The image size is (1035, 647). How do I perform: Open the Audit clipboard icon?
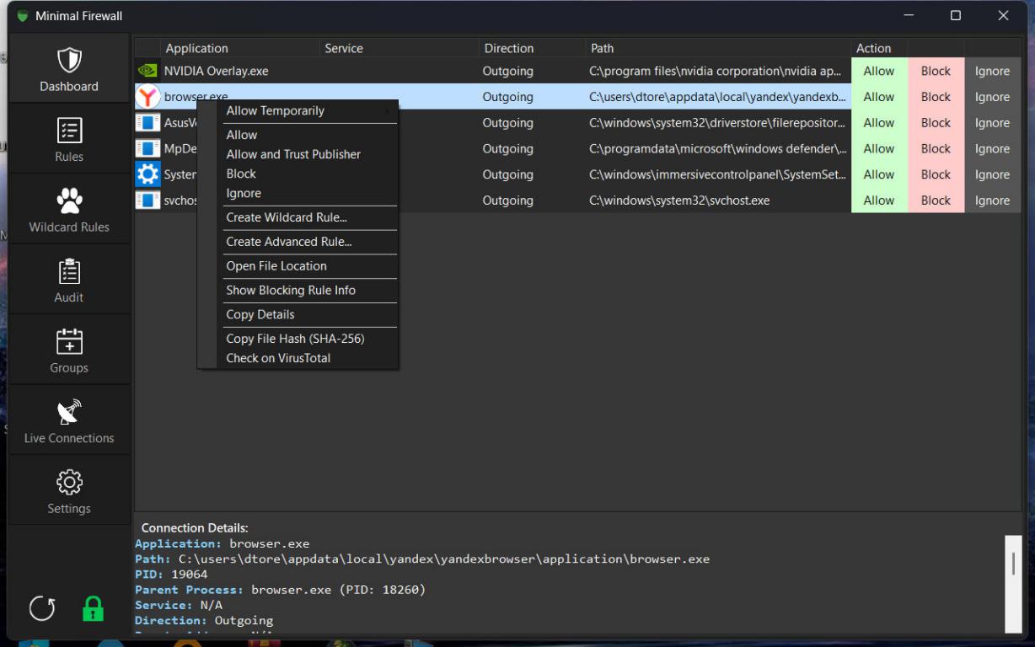click(68, 271)
